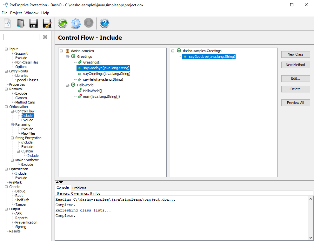
Task: Click the blue gear Build project icon
Action: tap(76, 23)
